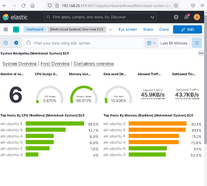The width and height of the screenshot is (207, 186).
Task: Click the Disk used gauge
Action: [x=119, y=95]
